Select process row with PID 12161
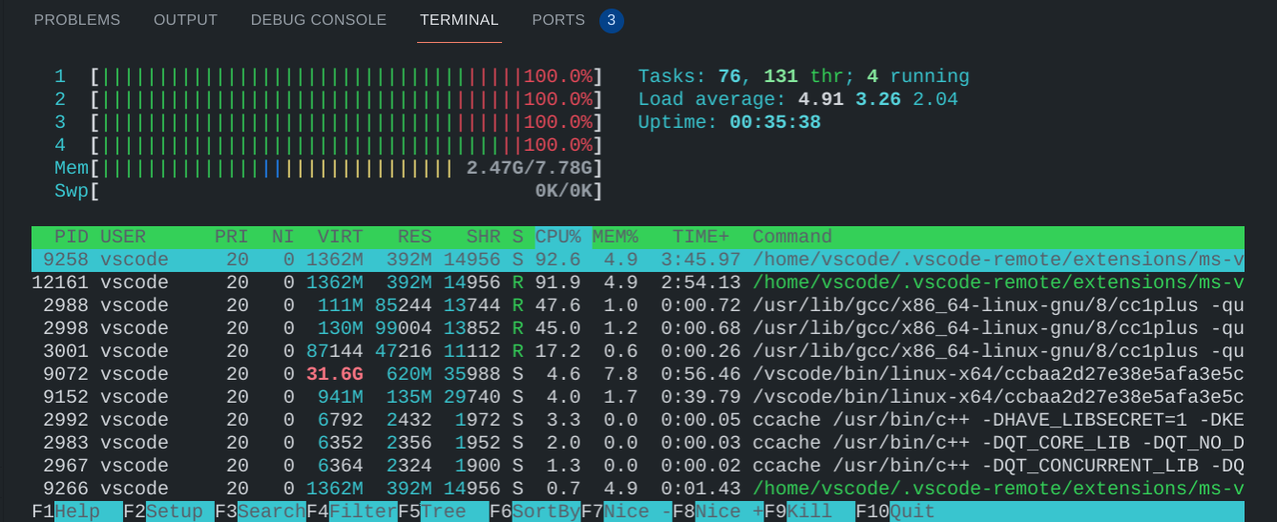Image resolution: width=1277 pixels, height=522 pixels. pyautogui.click(x=638, y=282)
